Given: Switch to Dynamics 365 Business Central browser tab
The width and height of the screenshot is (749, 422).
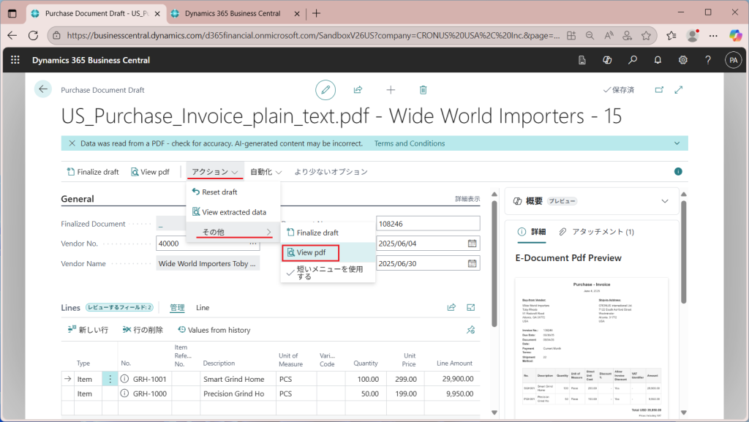Looking at the screenshot, I should [x=233, y=13].
